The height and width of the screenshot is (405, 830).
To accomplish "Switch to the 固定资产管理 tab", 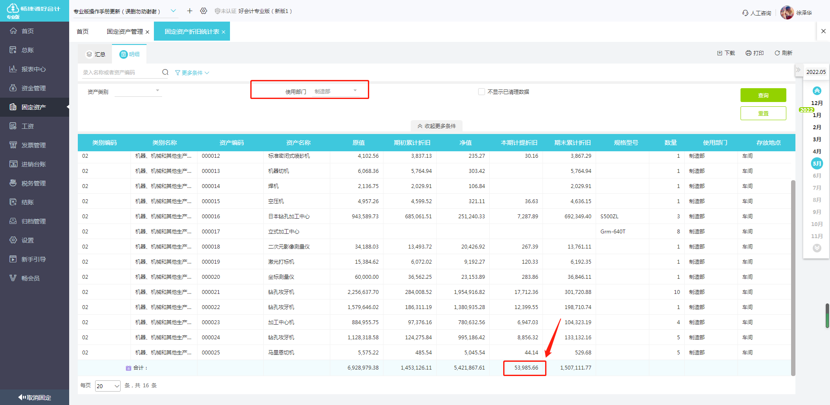I will point(124,32).
